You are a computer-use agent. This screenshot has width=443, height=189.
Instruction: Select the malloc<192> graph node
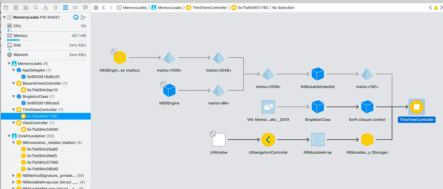pyautogui.click(x=367, y=74)
